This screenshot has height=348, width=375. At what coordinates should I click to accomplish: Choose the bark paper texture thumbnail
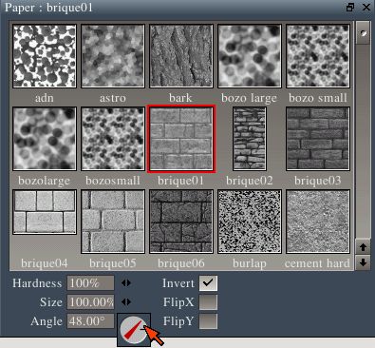[181, 56]
